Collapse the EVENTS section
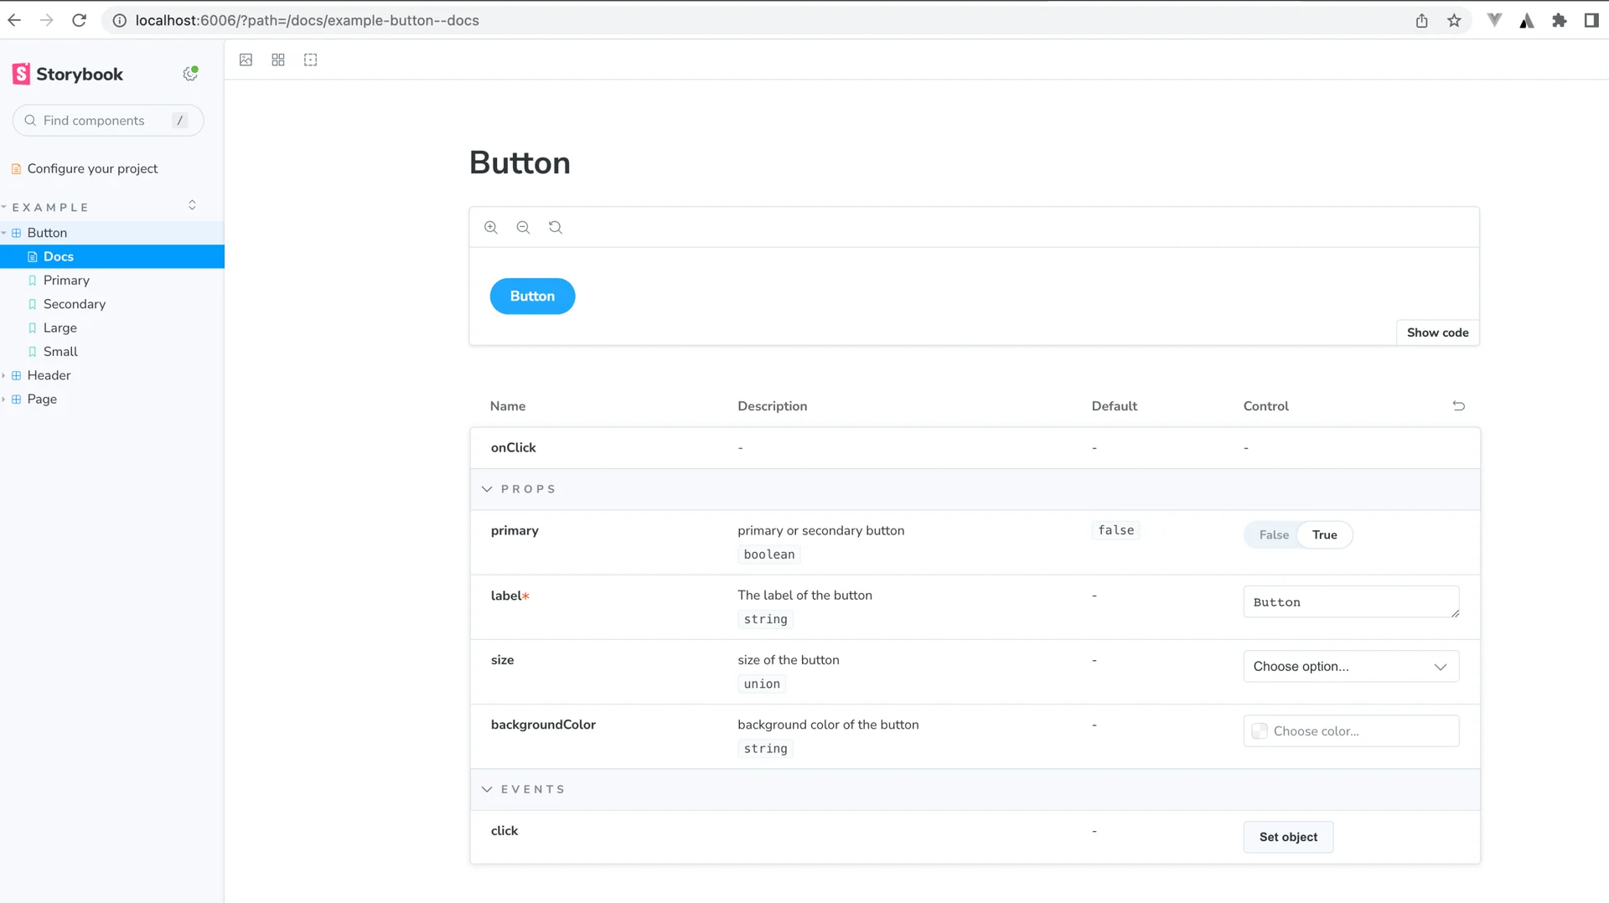Viewport: 1609px width, 903px height. [487, 789]
